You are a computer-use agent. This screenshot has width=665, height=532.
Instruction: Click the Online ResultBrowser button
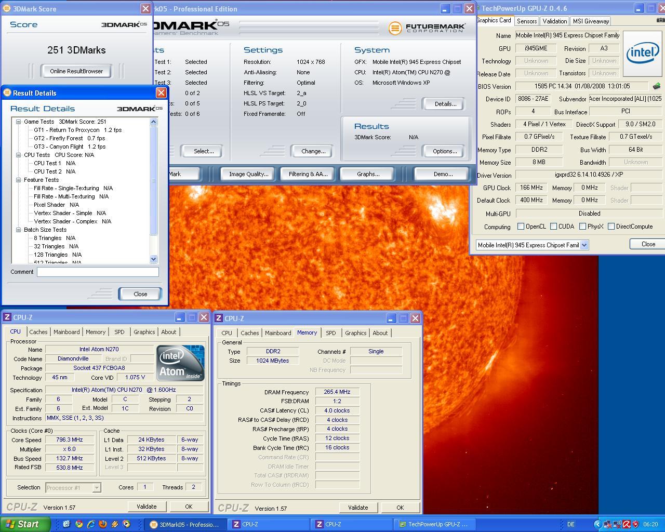(76, 71)
